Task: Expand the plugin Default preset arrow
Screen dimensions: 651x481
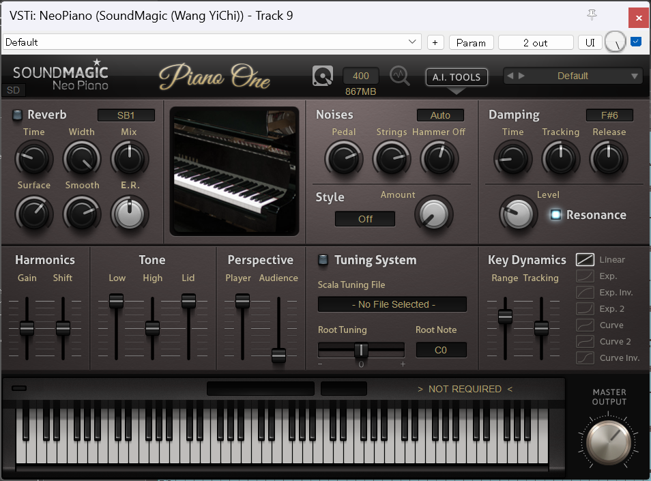Action: coord(635,76)
